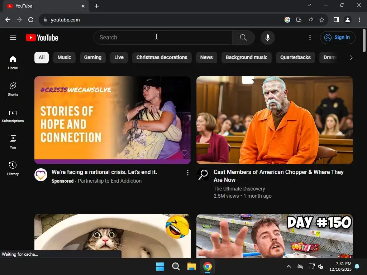Viewport: 367px width, 275px height.
Task: Reload the page
Action: click(x=31, y=20)
